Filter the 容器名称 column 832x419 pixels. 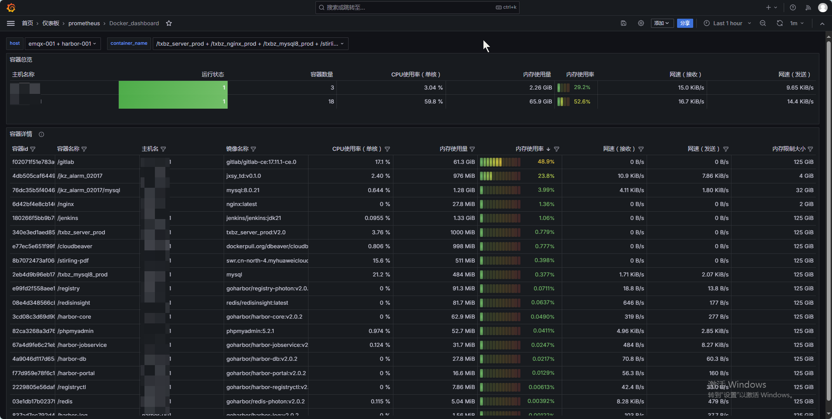[x=84, y=149]
